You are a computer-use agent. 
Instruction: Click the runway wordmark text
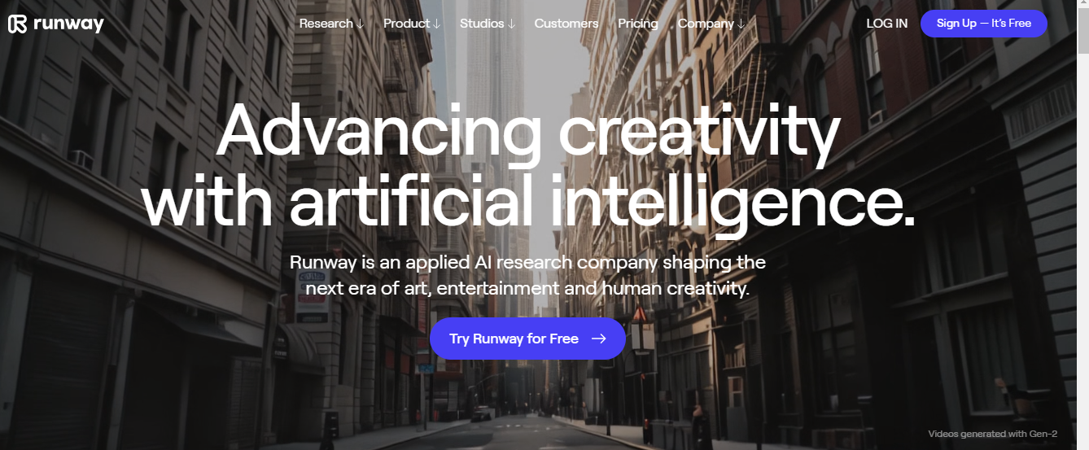coord(69,24)
